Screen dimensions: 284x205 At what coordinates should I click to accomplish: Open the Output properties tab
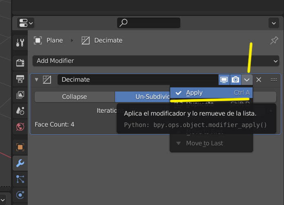[20, 78]
